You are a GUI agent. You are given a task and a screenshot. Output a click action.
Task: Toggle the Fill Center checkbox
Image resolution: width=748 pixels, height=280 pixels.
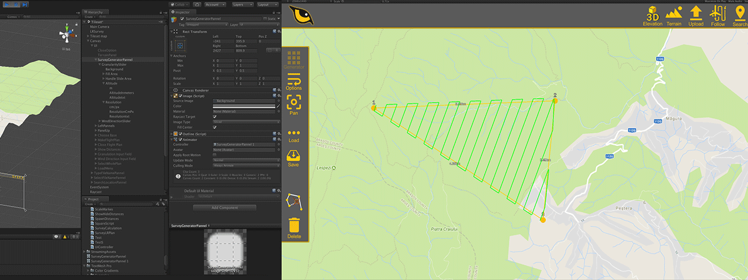tap(215, 127)
